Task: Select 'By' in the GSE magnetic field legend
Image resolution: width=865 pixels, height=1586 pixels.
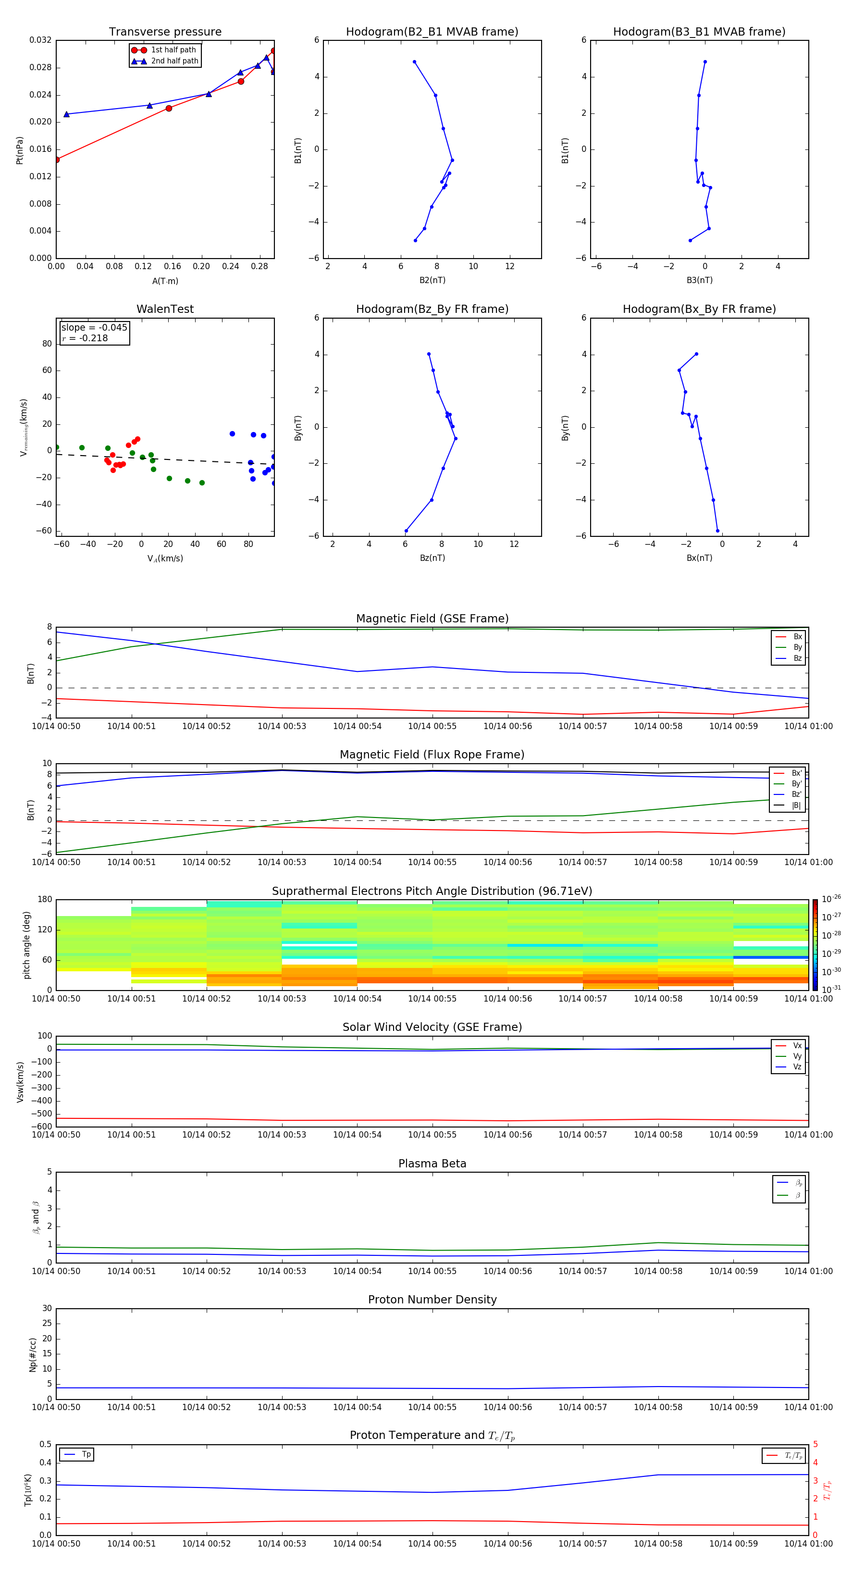Action: [789, 647]
